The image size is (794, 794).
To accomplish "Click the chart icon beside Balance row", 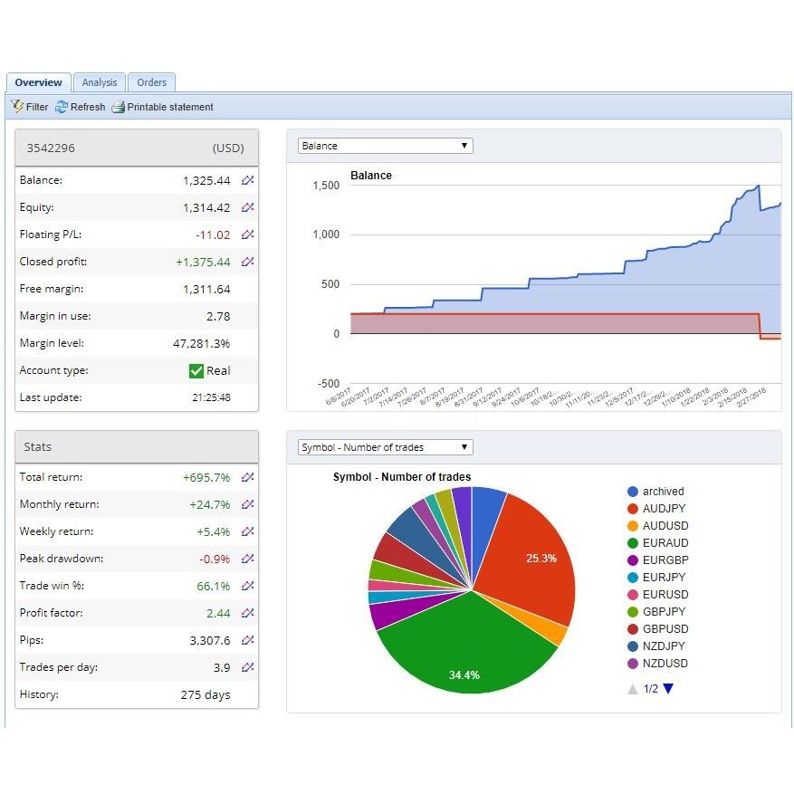I will click(x=248, y=181).
